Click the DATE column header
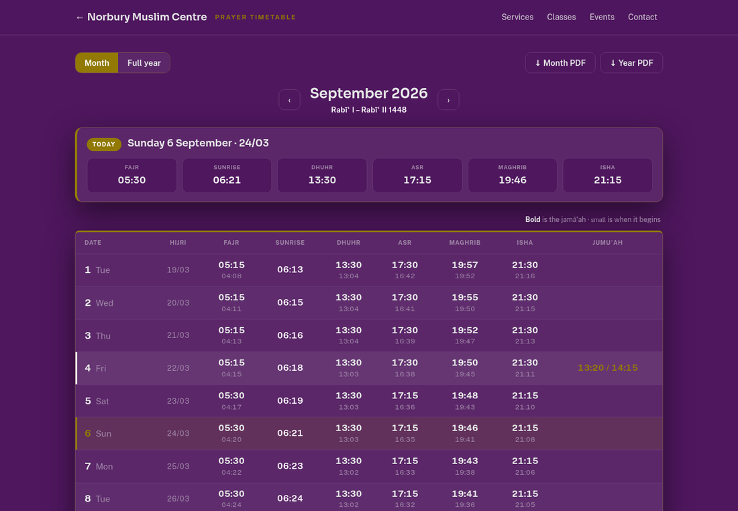The width and height of the screenshot is (738, 511). click(x=93, y=242)
